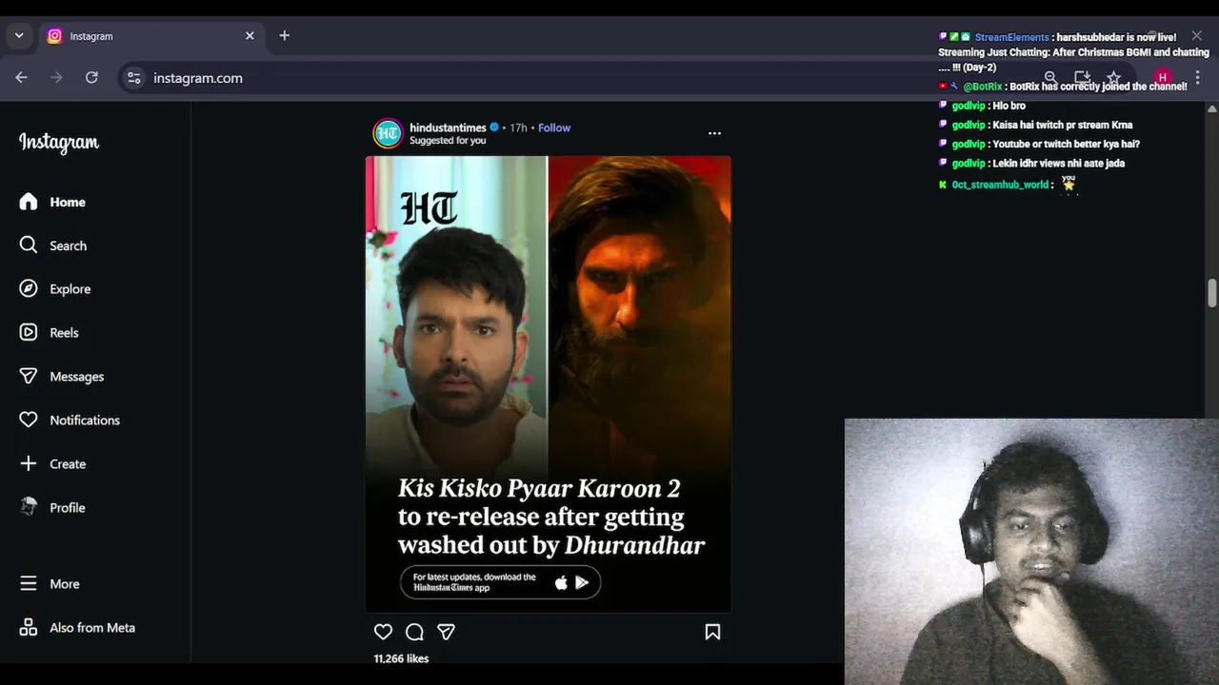Image resolution: width=1219 pixels, height=685 pixels.
Task: Reload the Instagram page
Action: tap(91, 78)
